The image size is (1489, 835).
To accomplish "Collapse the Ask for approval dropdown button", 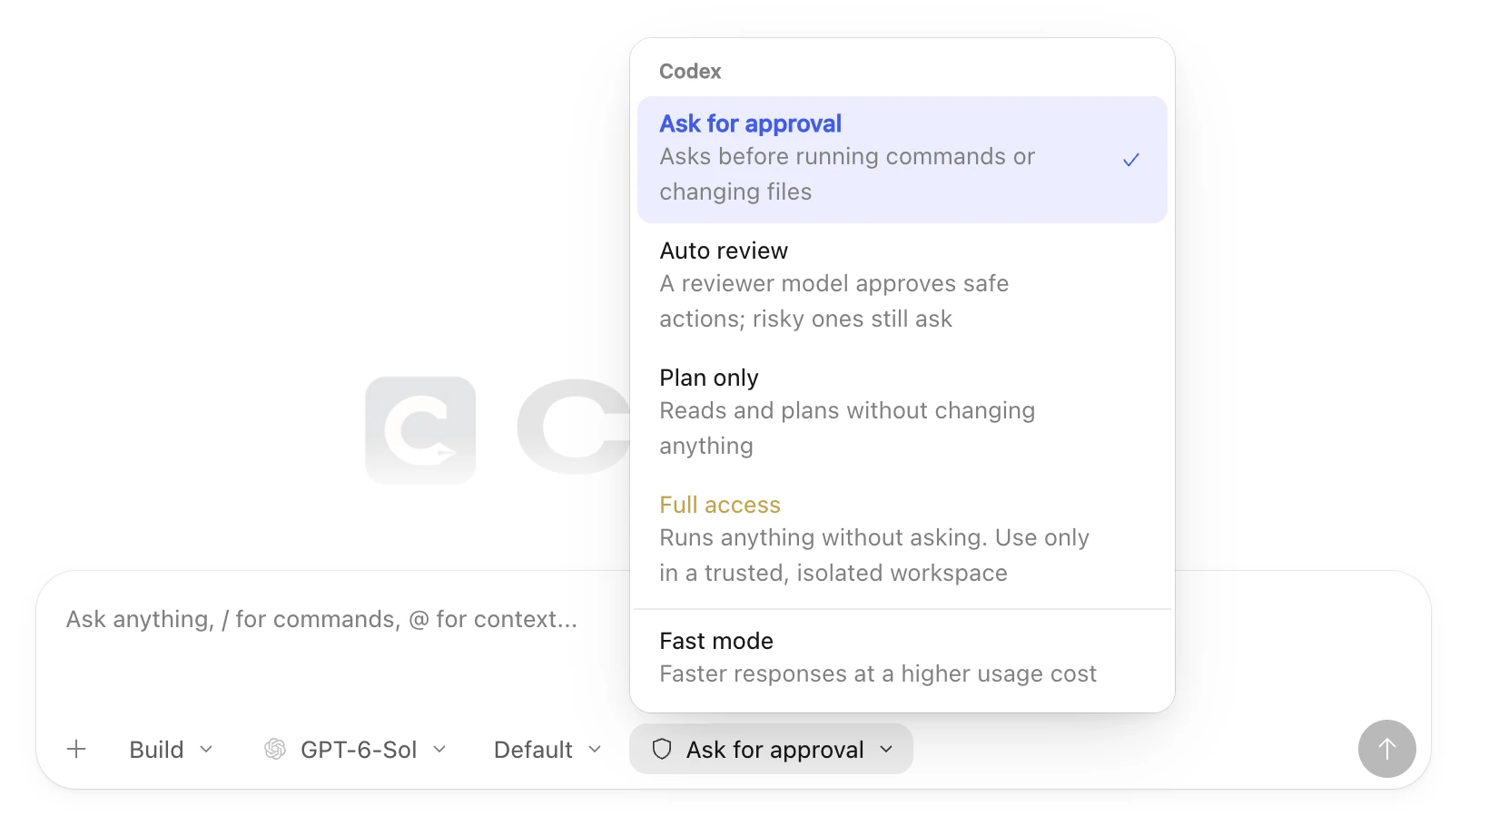I will pos(771,749).
